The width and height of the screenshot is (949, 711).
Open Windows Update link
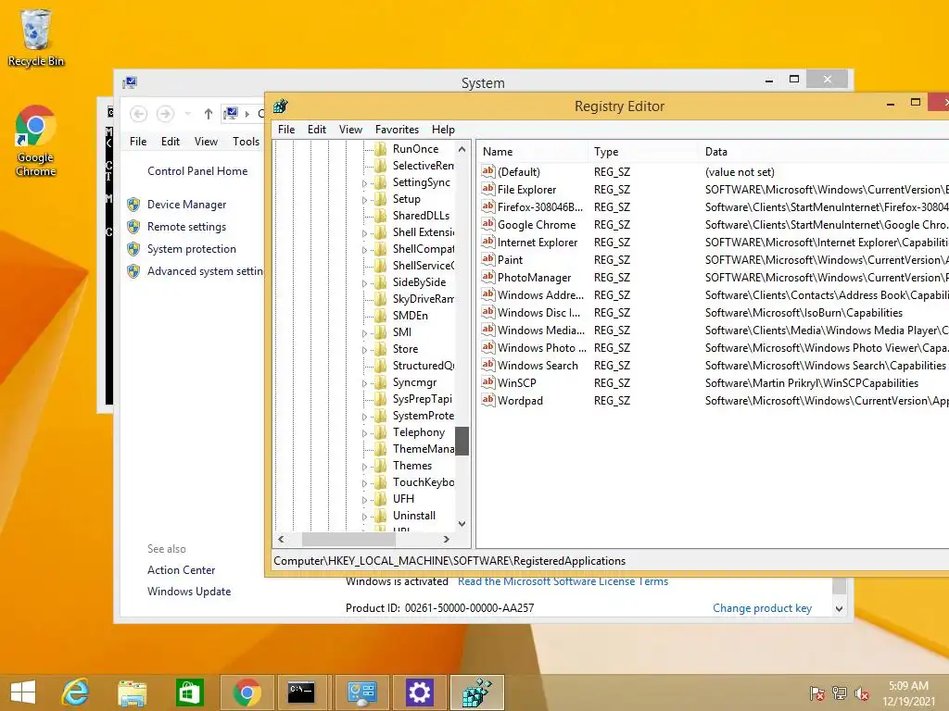(189, 592)
